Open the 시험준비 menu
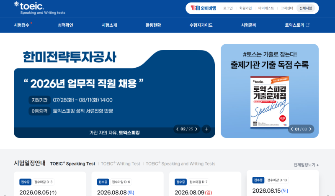This screenshot has width=335, height=196. pyautogui.click(x=249, y=25)
